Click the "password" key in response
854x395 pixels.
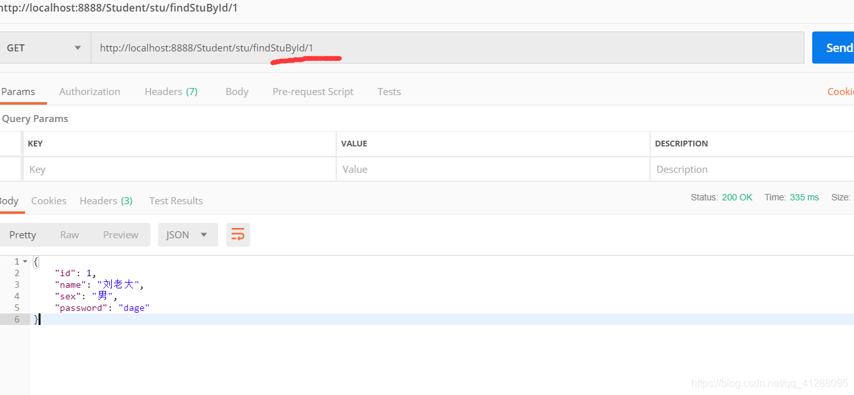point(81,308)
